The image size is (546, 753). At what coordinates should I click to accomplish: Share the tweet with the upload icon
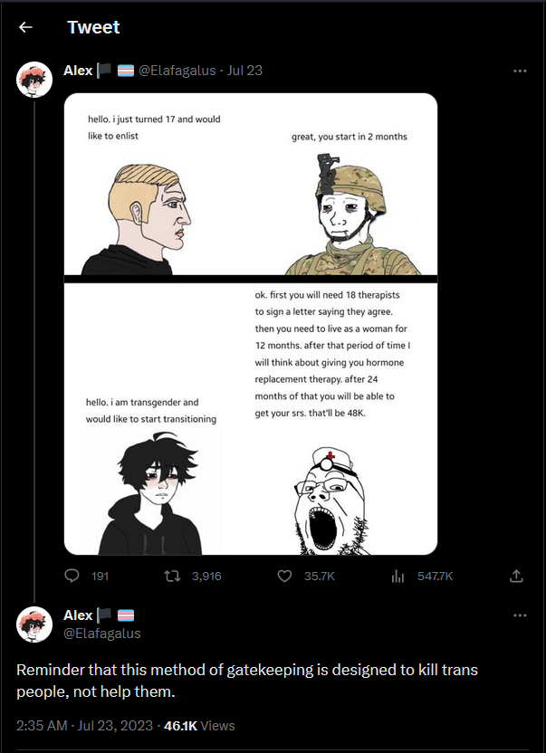516,576
